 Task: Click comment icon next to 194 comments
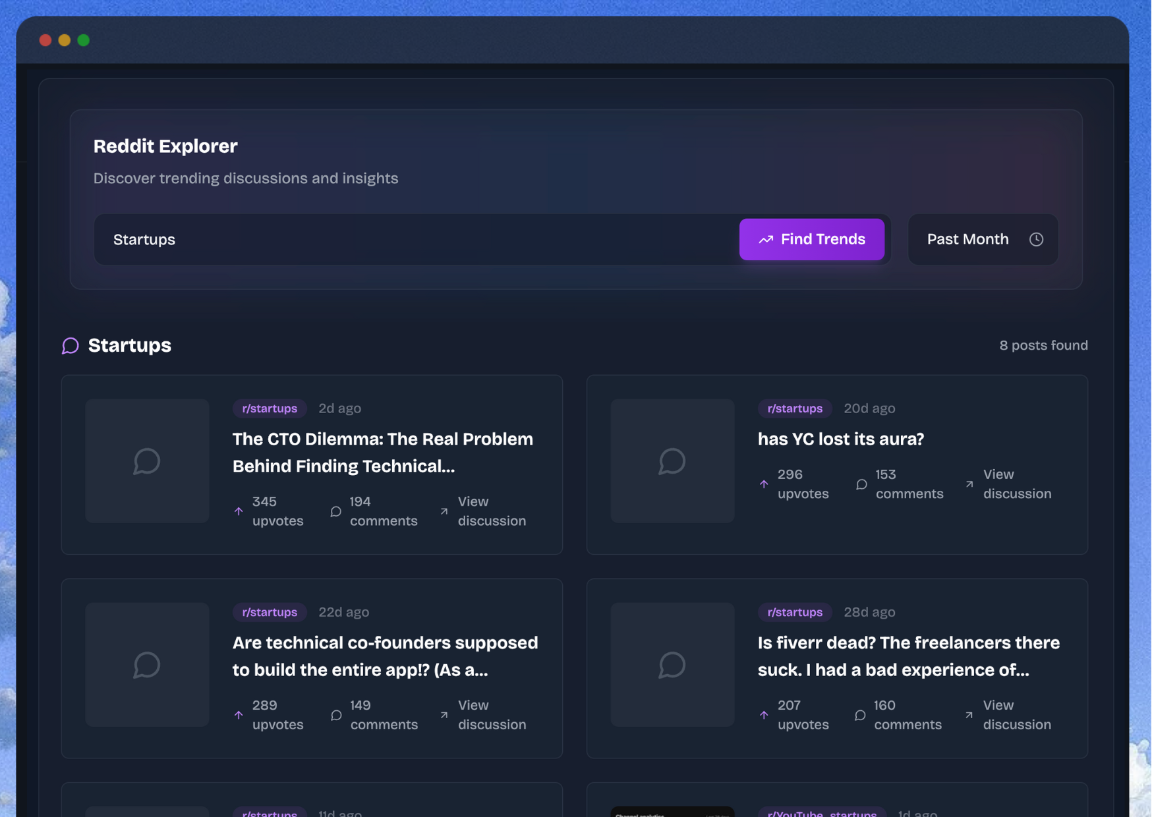click(x=335, y=511)
